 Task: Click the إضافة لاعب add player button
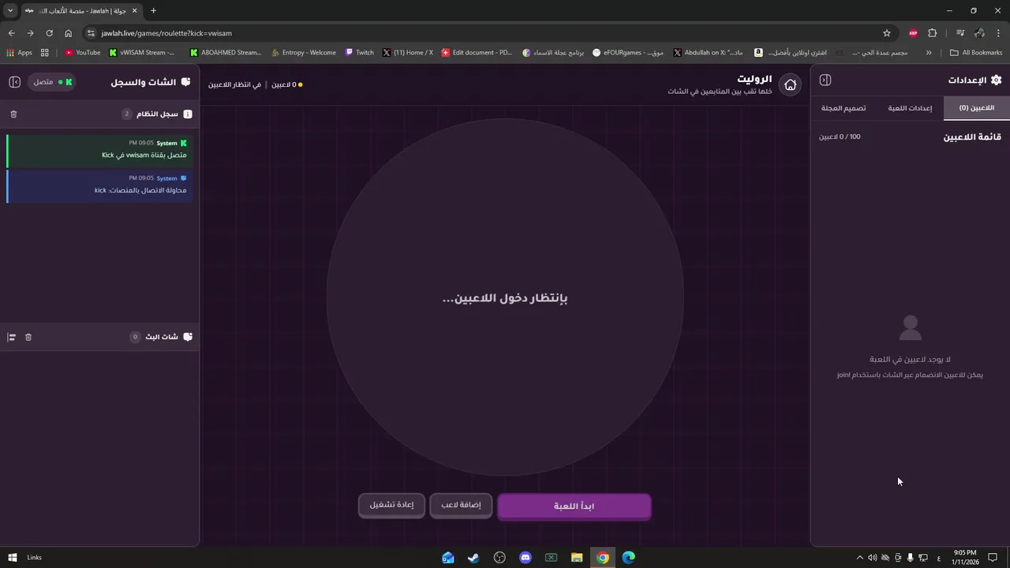[x=461, y=505]
